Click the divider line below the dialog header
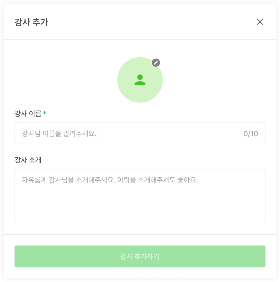The image size is (280, 282). [140, 40]
